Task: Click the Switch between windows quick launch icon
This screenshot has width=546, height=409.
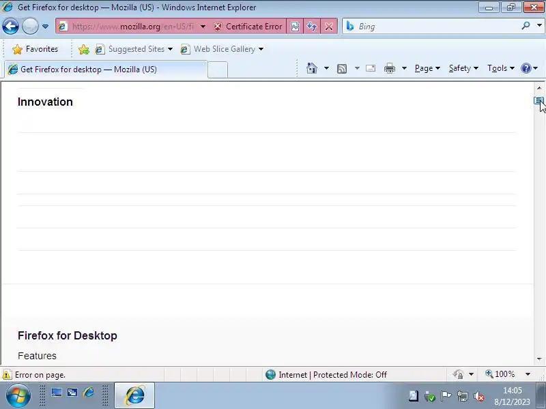Action: (x=72, y=393)
